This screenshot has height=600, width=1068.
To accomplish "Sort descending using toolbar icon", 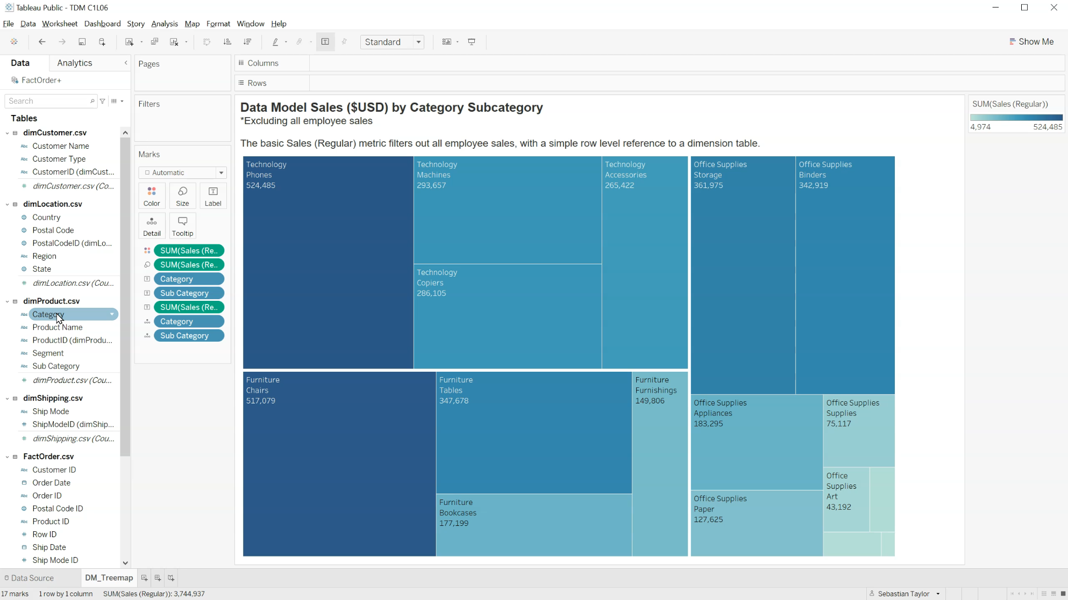I will [x=247, y=42].
